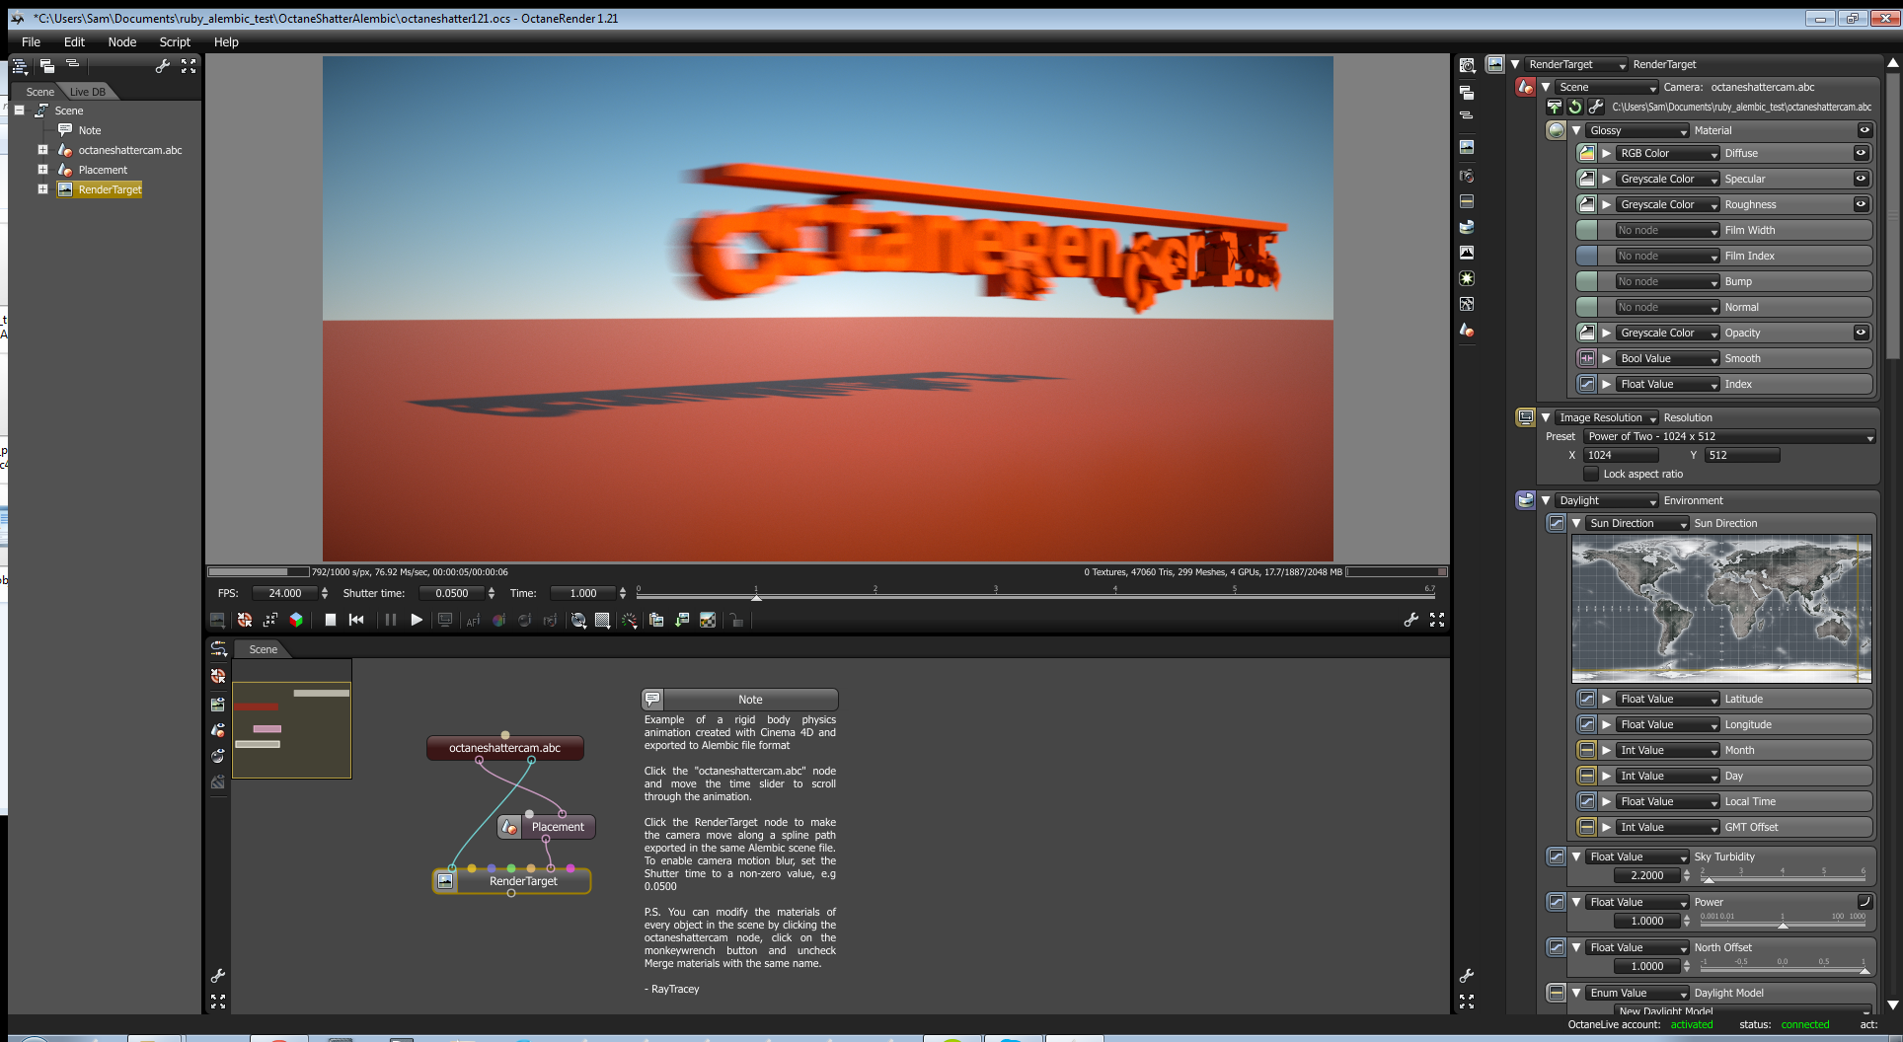This screenshot has width=1903, height=1042.
Task: Expand the octaneshattercam.abc tree item
Action: pos(42,150)
